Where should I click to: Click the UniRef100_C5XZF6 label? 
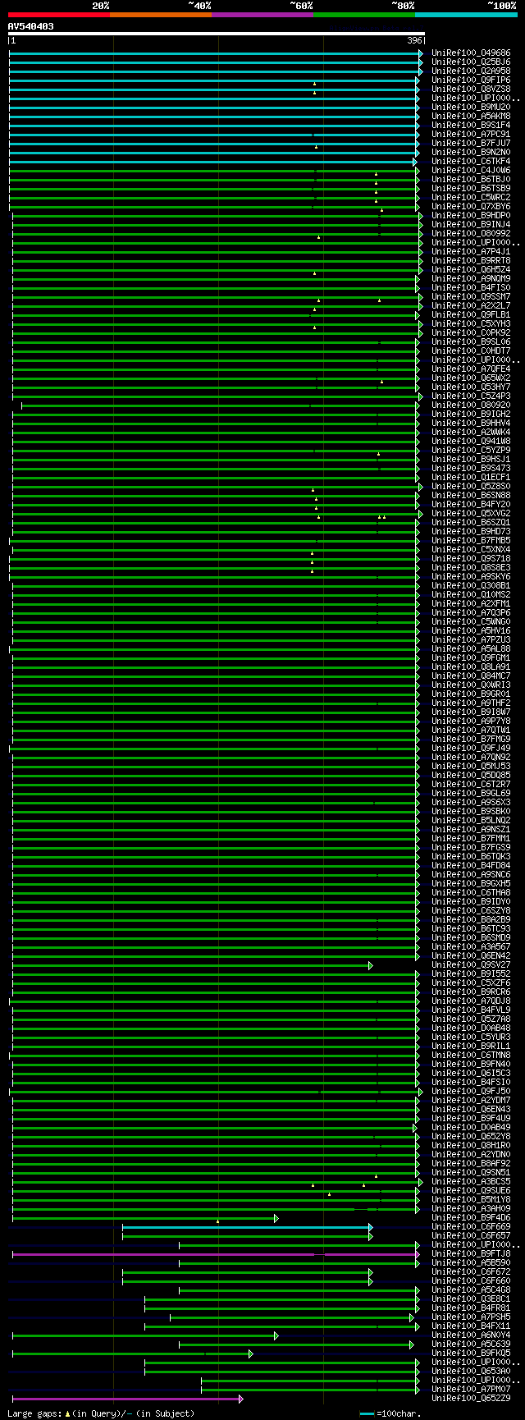click(x=471, y=983)
